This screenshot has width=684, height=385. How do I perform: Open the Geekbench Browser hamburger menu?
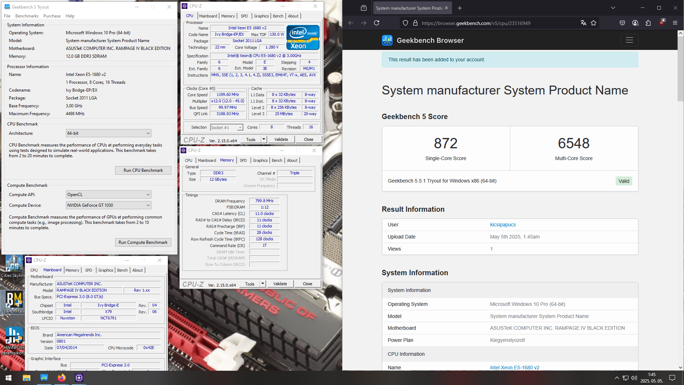[629, 40]
